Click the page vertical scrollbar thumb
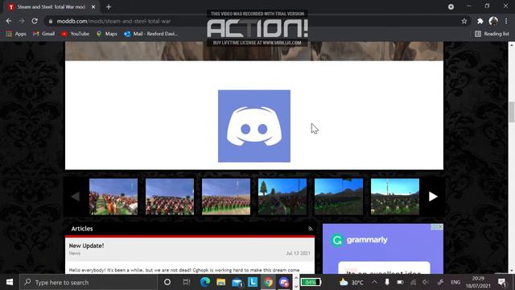This screenshot has width=515, height=290. tap(512, 112)
